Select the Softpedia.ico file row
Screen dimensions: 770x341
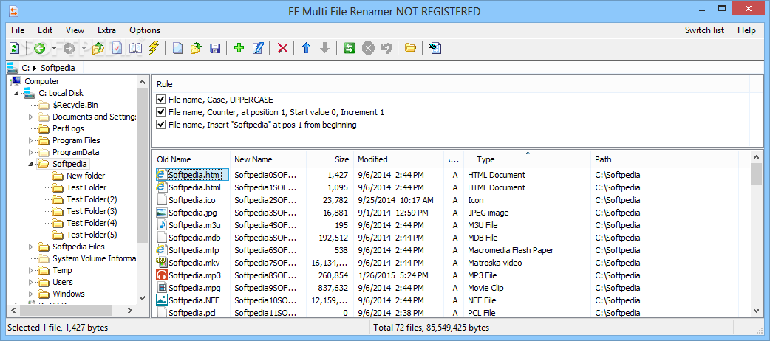[x=449, y=200]
